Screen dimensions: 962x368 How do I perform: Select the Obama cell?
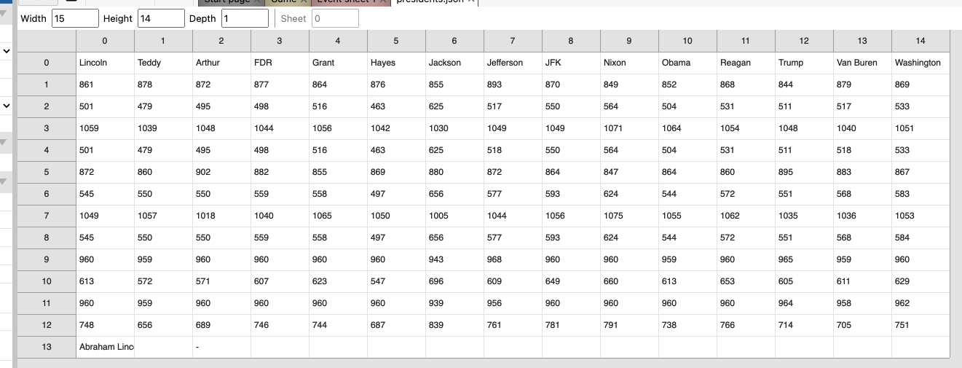(687, 63)
